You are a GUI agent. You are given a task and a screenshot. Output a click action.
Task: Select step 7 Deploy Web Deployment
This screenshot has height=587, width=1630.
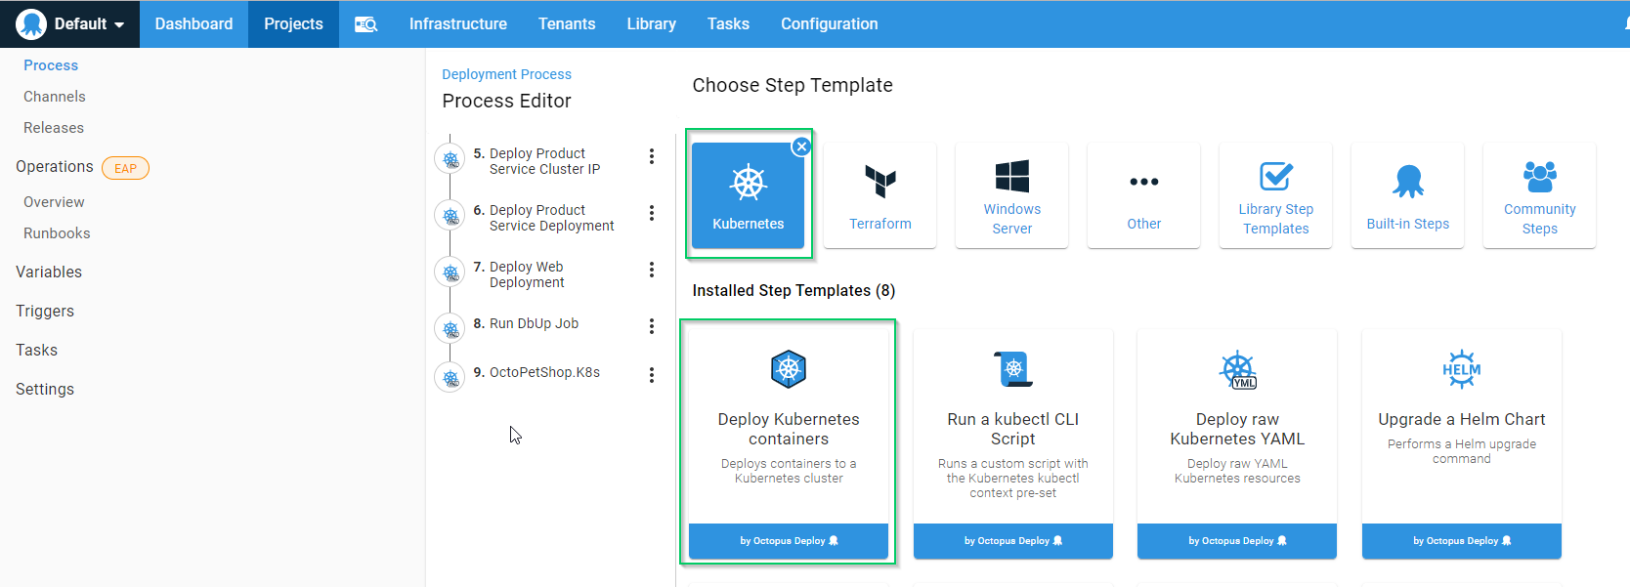click(x=527, y=274)
